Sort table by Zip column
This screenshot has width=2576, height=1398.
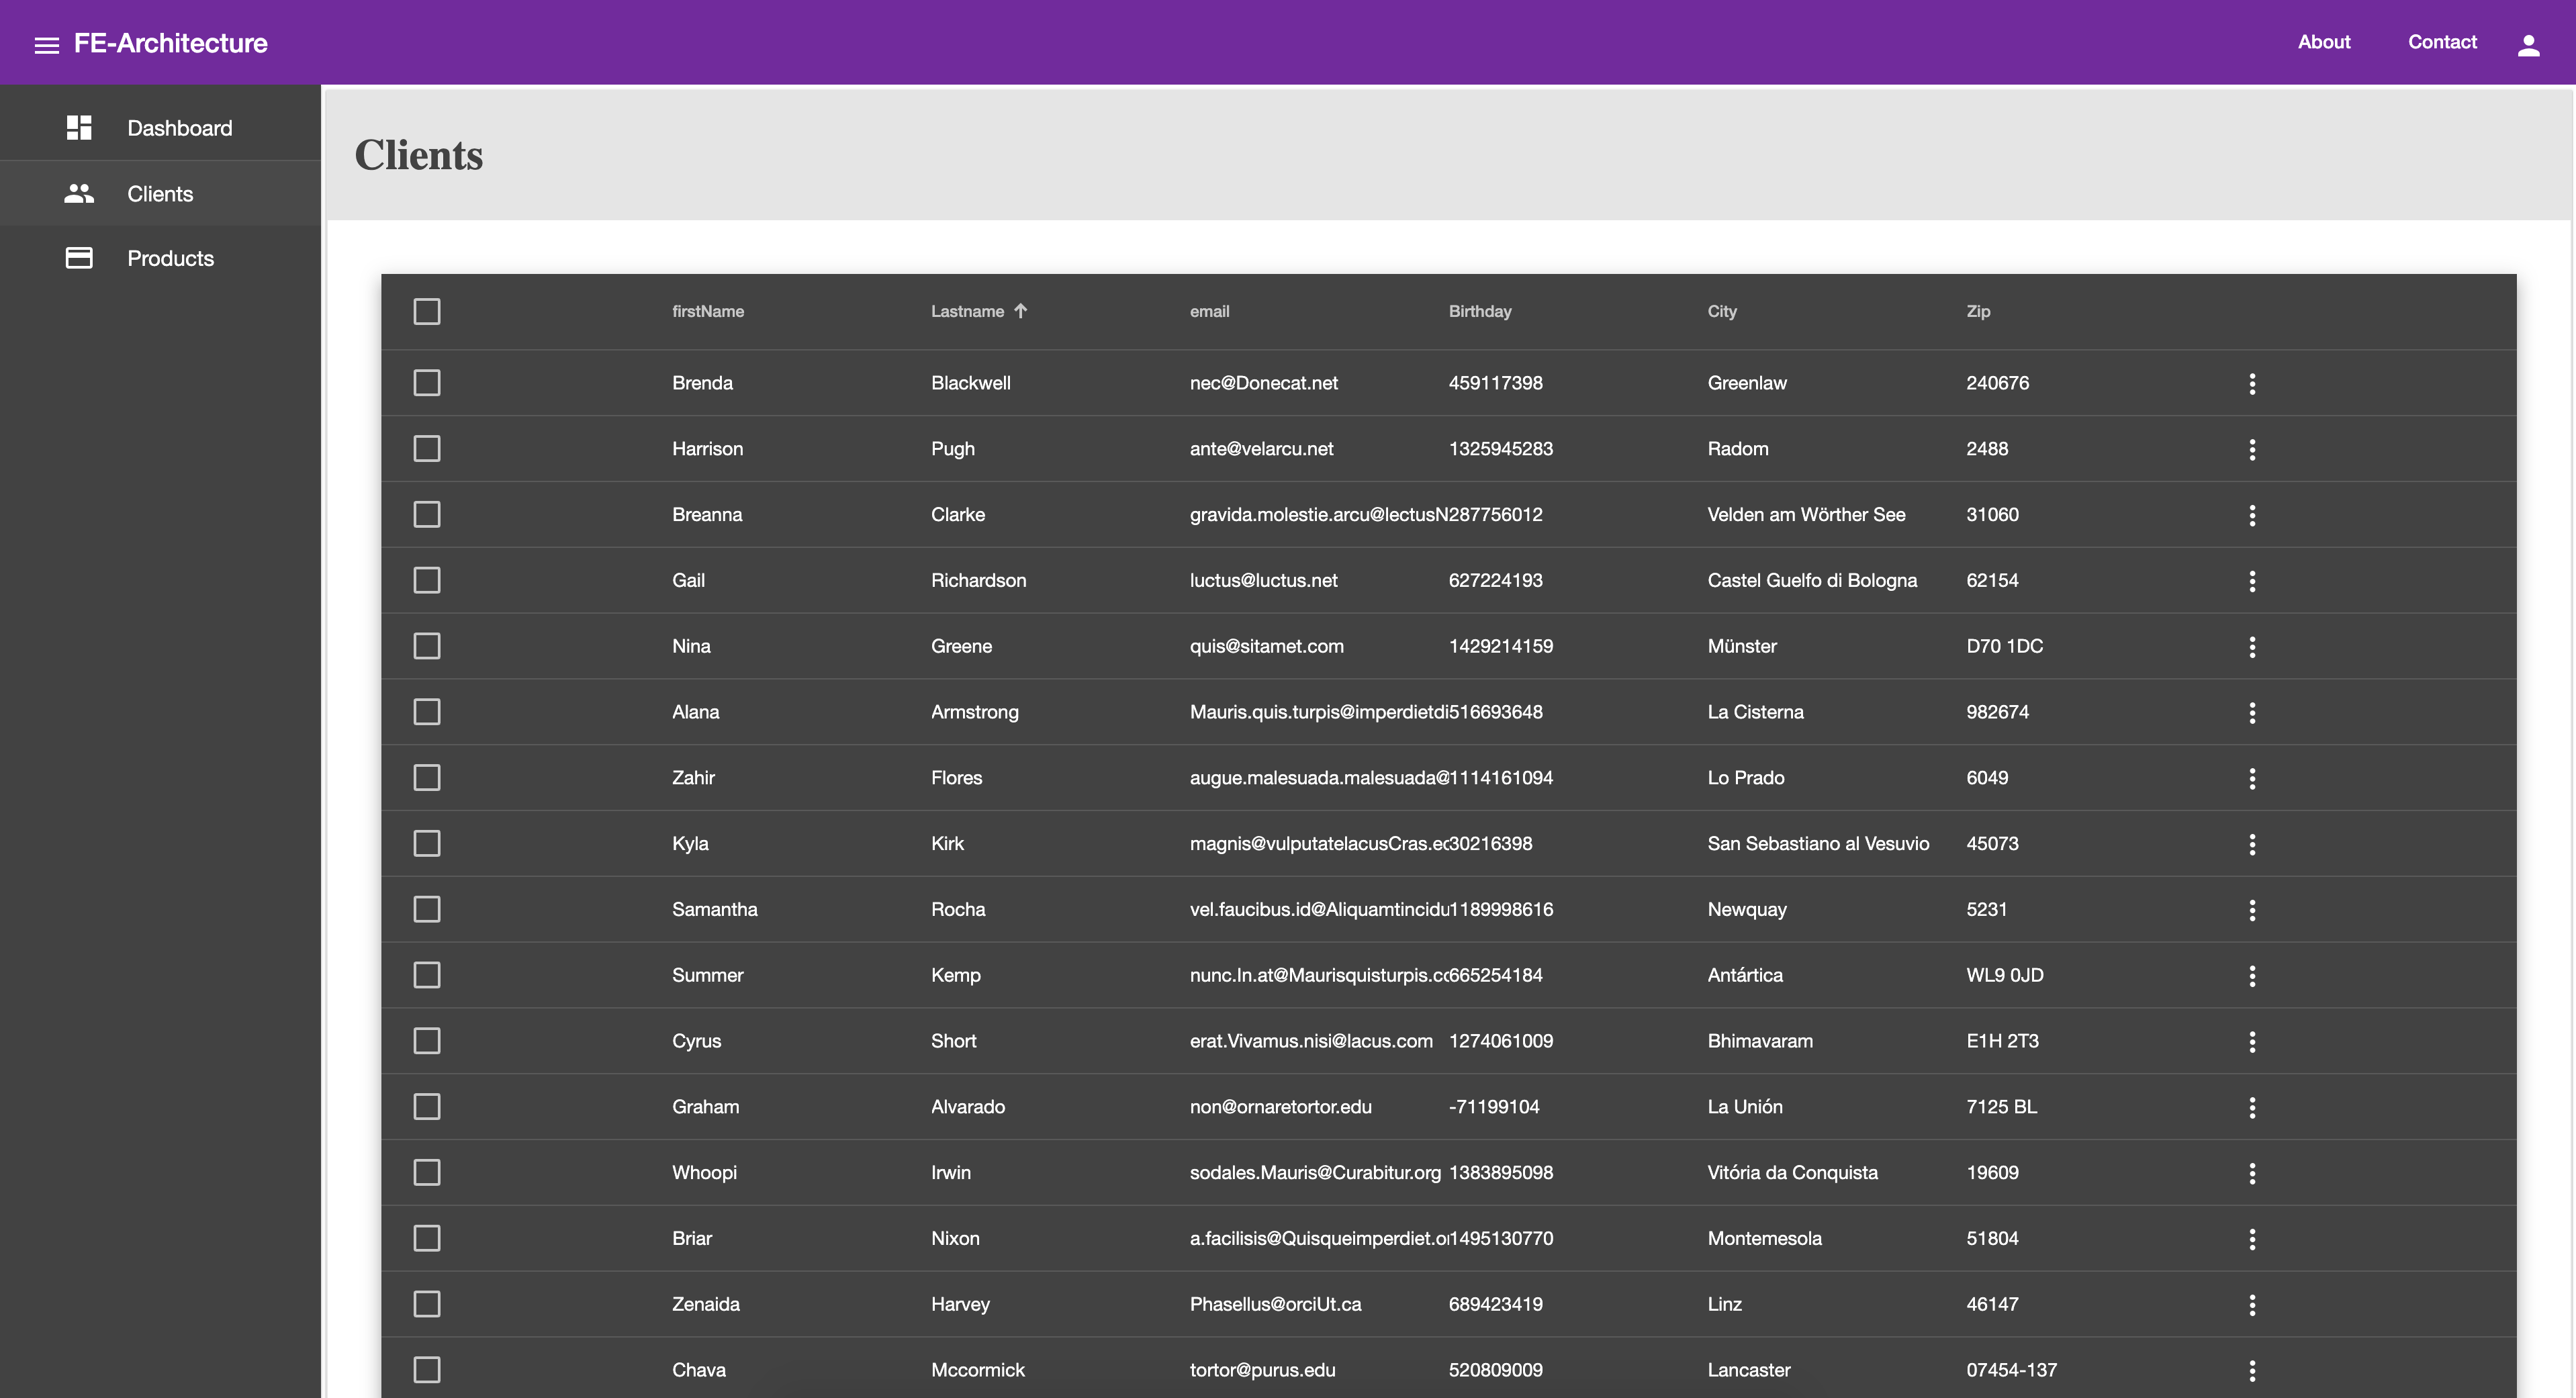(x=1978, y=311)
